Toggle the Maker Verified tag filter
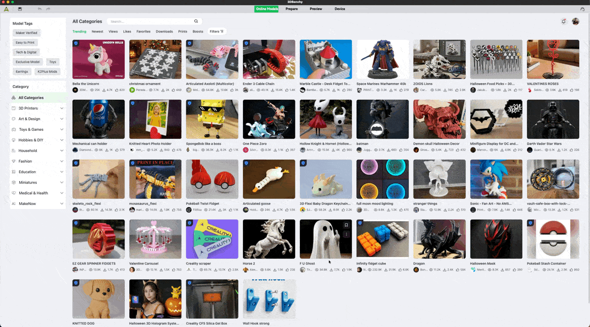Image resolution: width=590 pixels, height=327 pixels. tap(27, 33)
